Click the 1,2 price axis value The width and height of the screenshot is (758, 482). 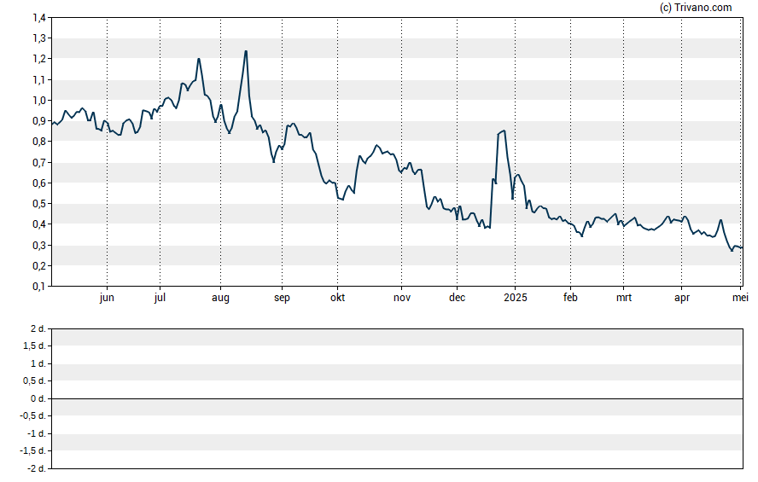pos(39,59)
